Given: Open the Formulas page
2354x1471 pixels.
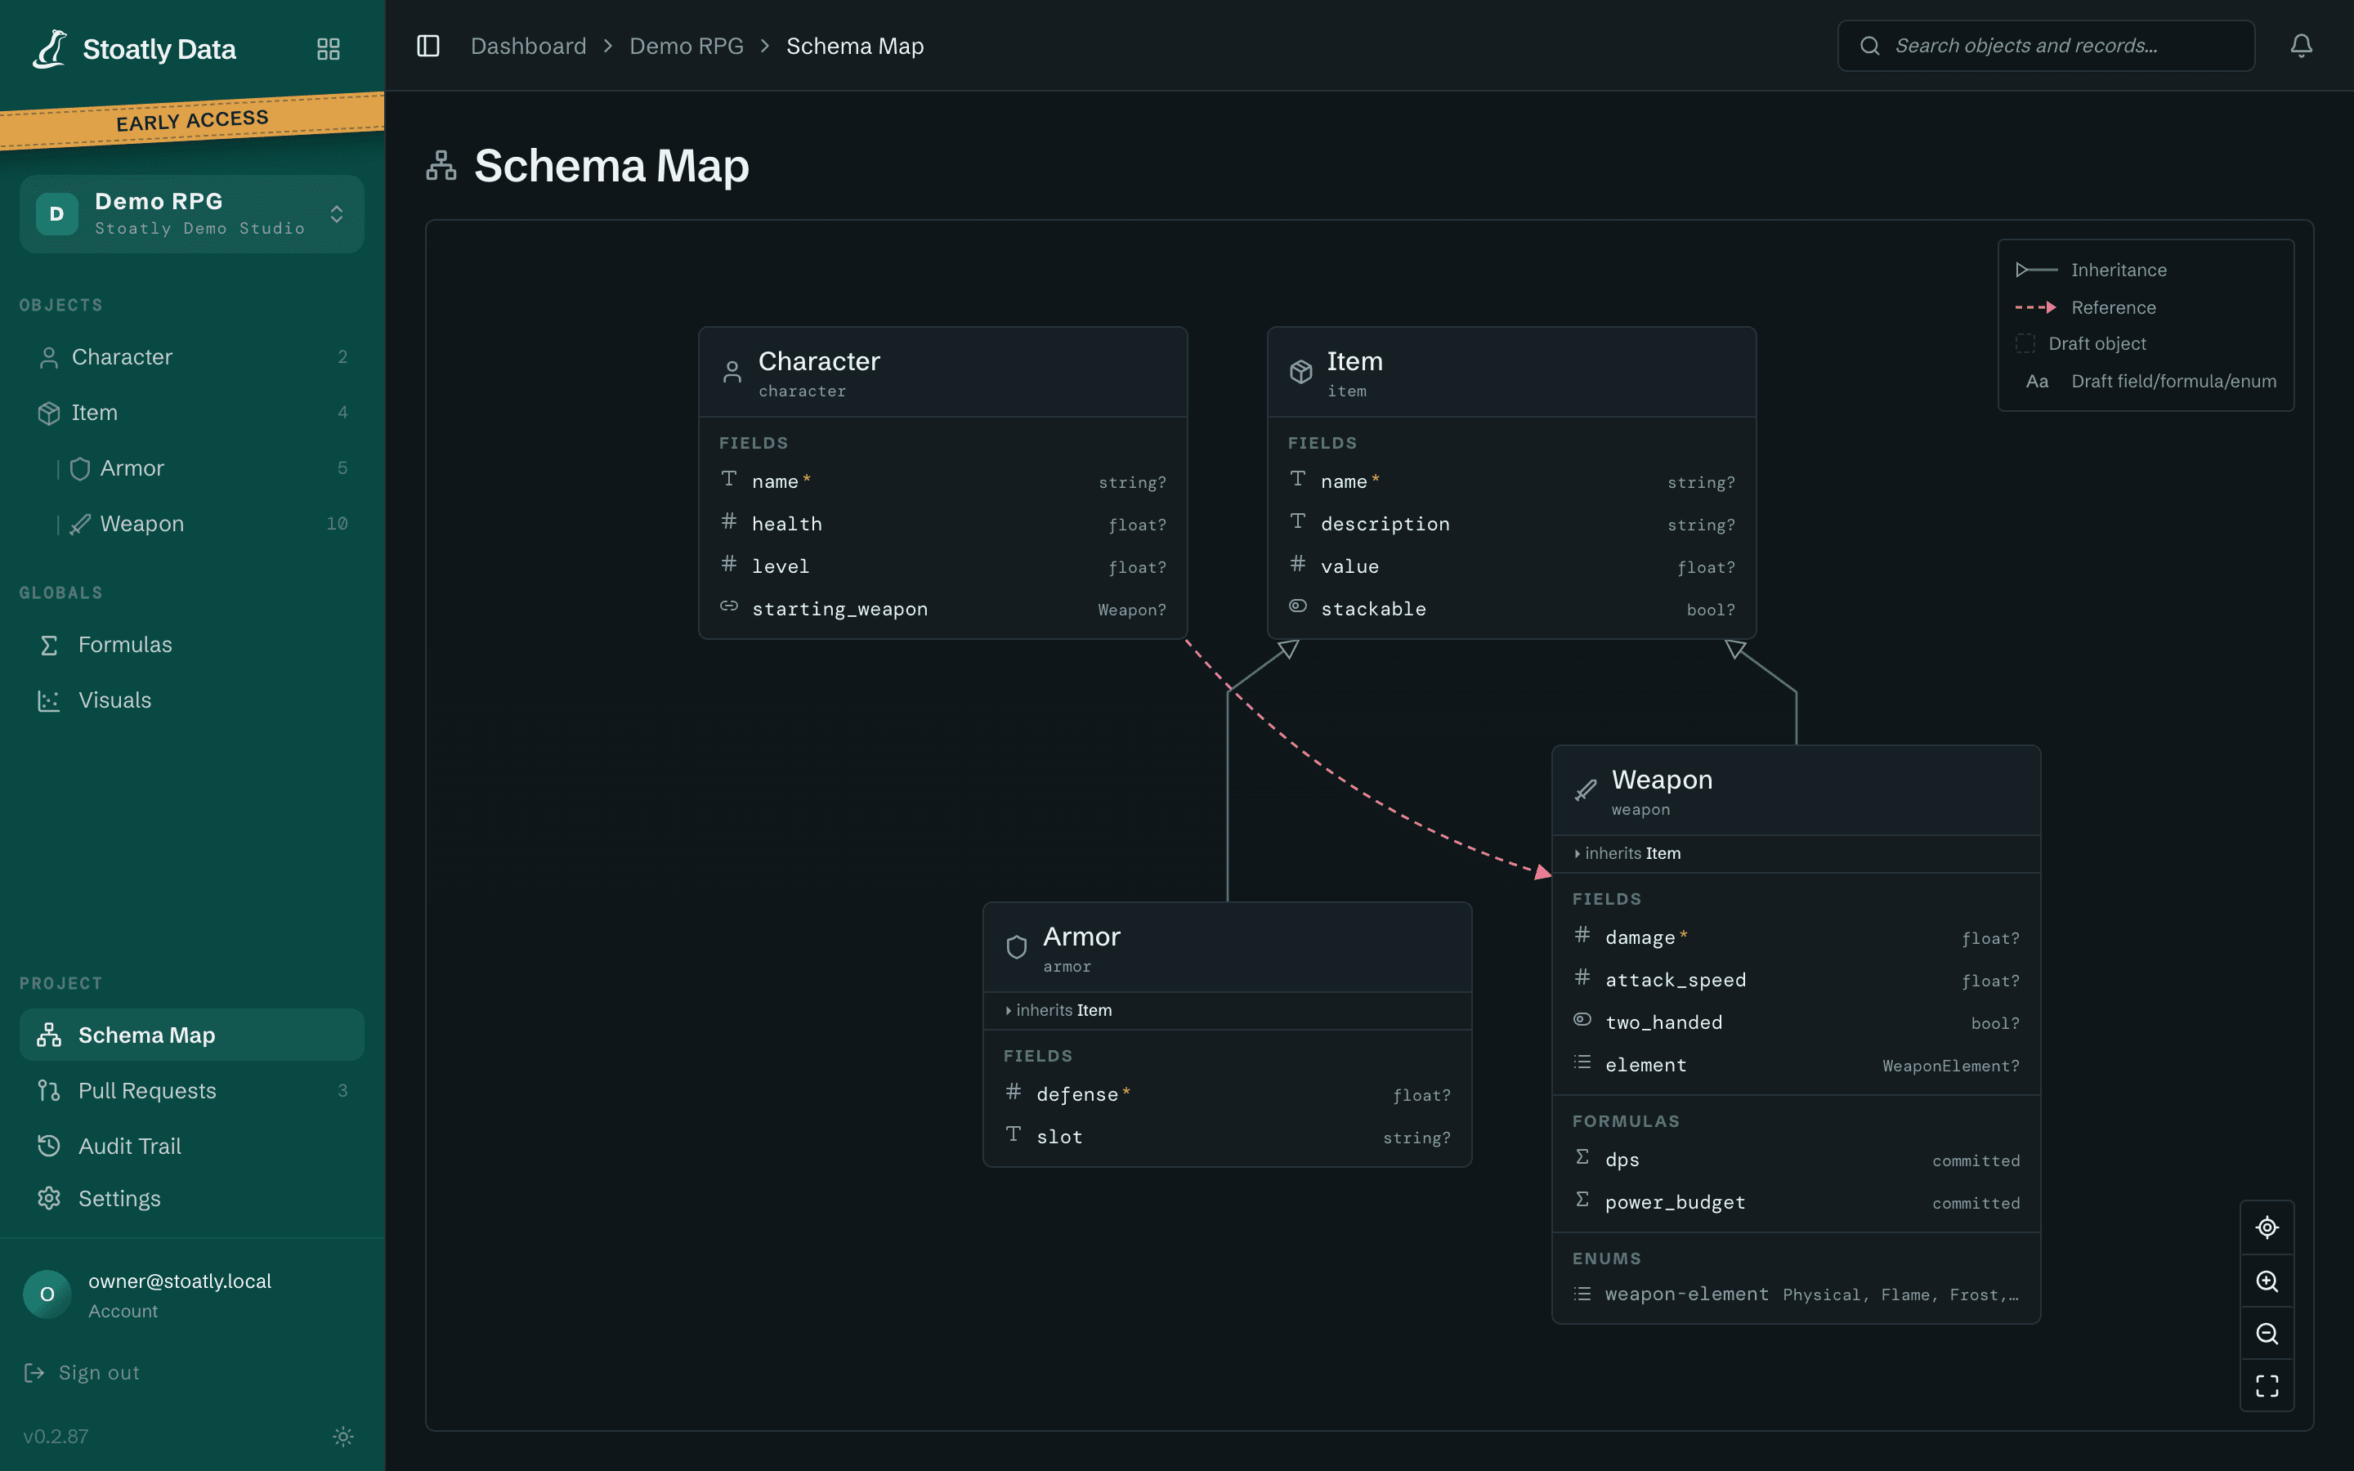Looking at the screenshot, I should pos(191,645).
